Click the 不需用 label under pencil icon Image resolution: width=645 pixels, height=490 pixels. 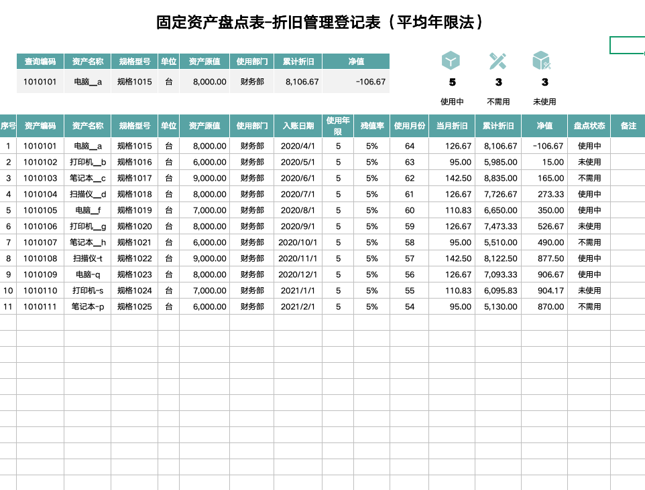tap(498, 102)
